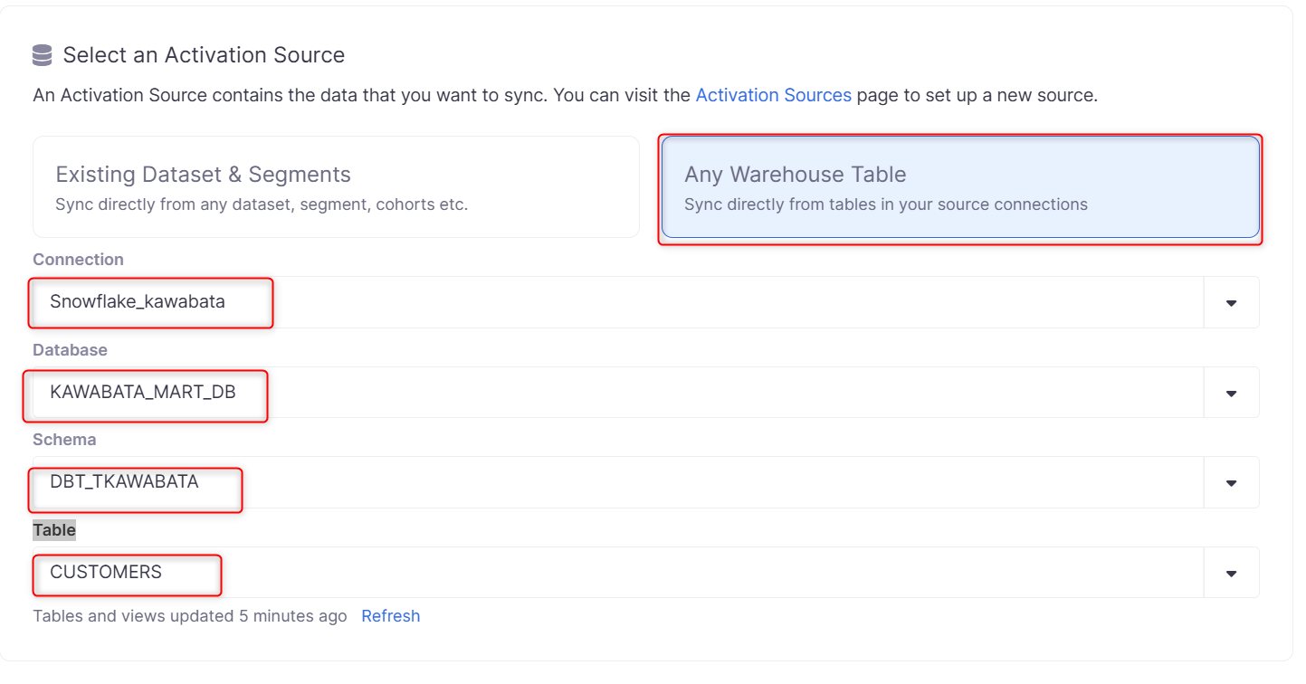Image resolution: width=1306 pixels, height=684 pixels.
Task: Open the Activation Sources page link
Action: pos(773,95)
